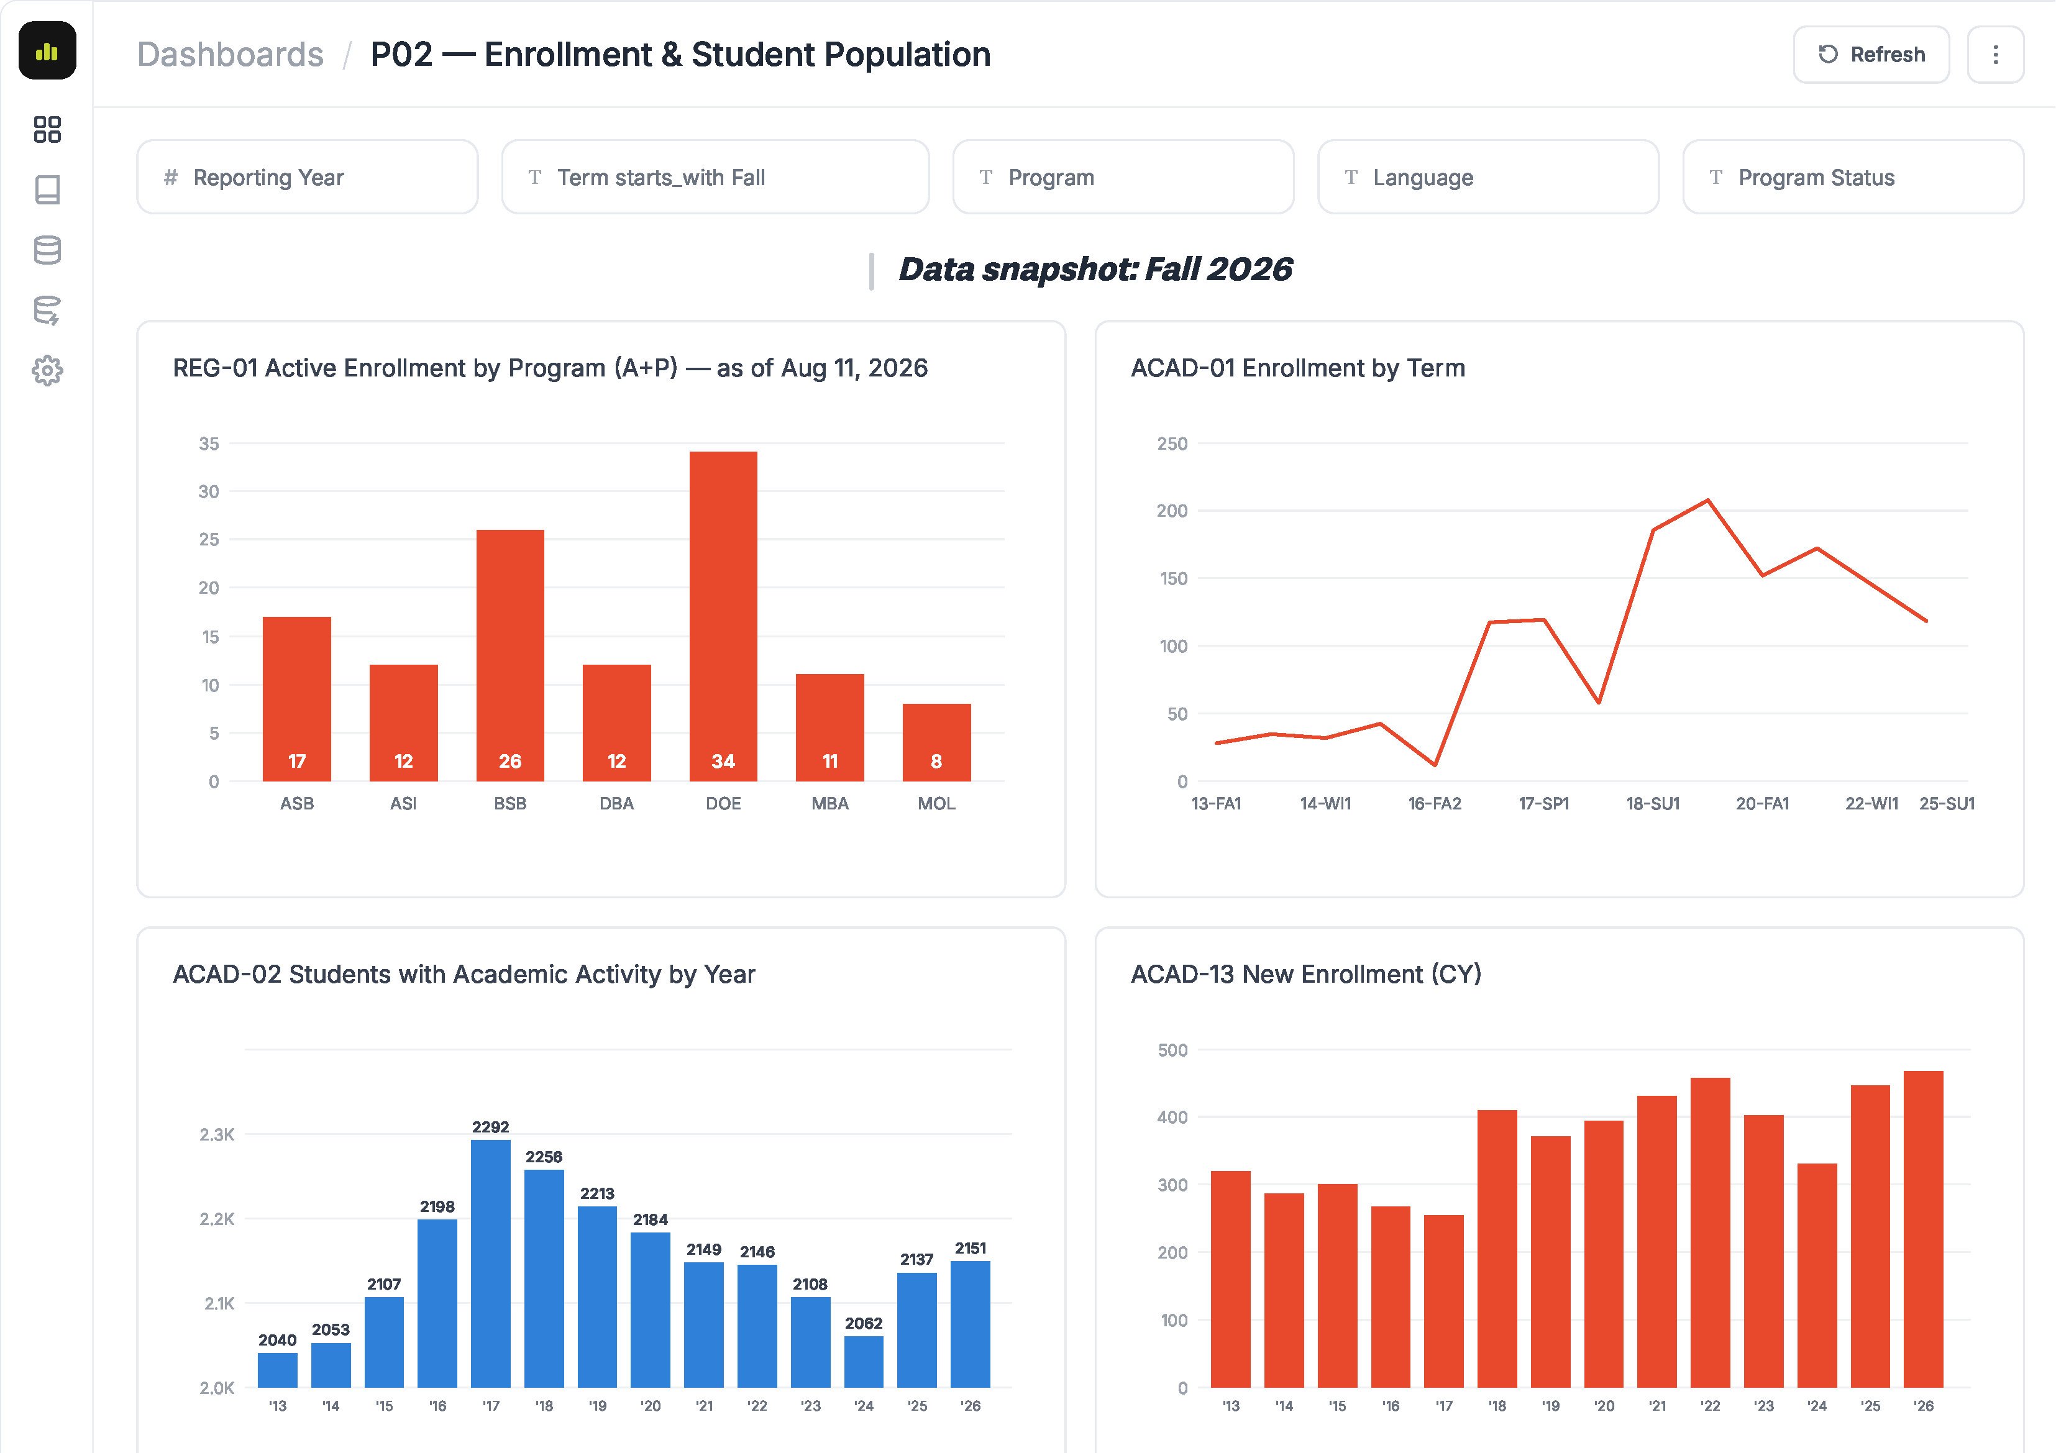The image size is (2056, 1453).
Task: Open the three-dot more options menu
Action: coord(1995,55)
